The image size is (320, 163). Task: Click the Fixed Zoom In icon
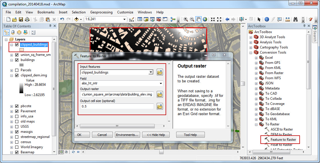(213, 19)
